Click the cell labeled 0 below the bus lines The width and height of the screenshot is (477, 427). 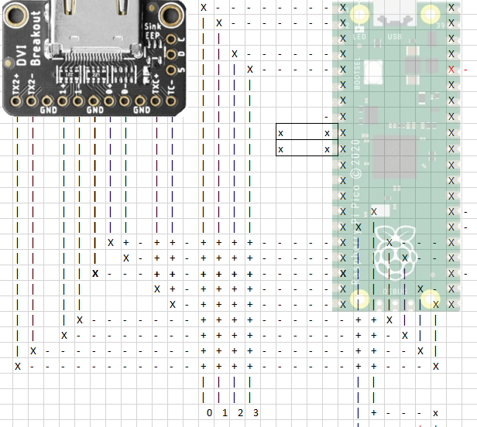point(209,412)
